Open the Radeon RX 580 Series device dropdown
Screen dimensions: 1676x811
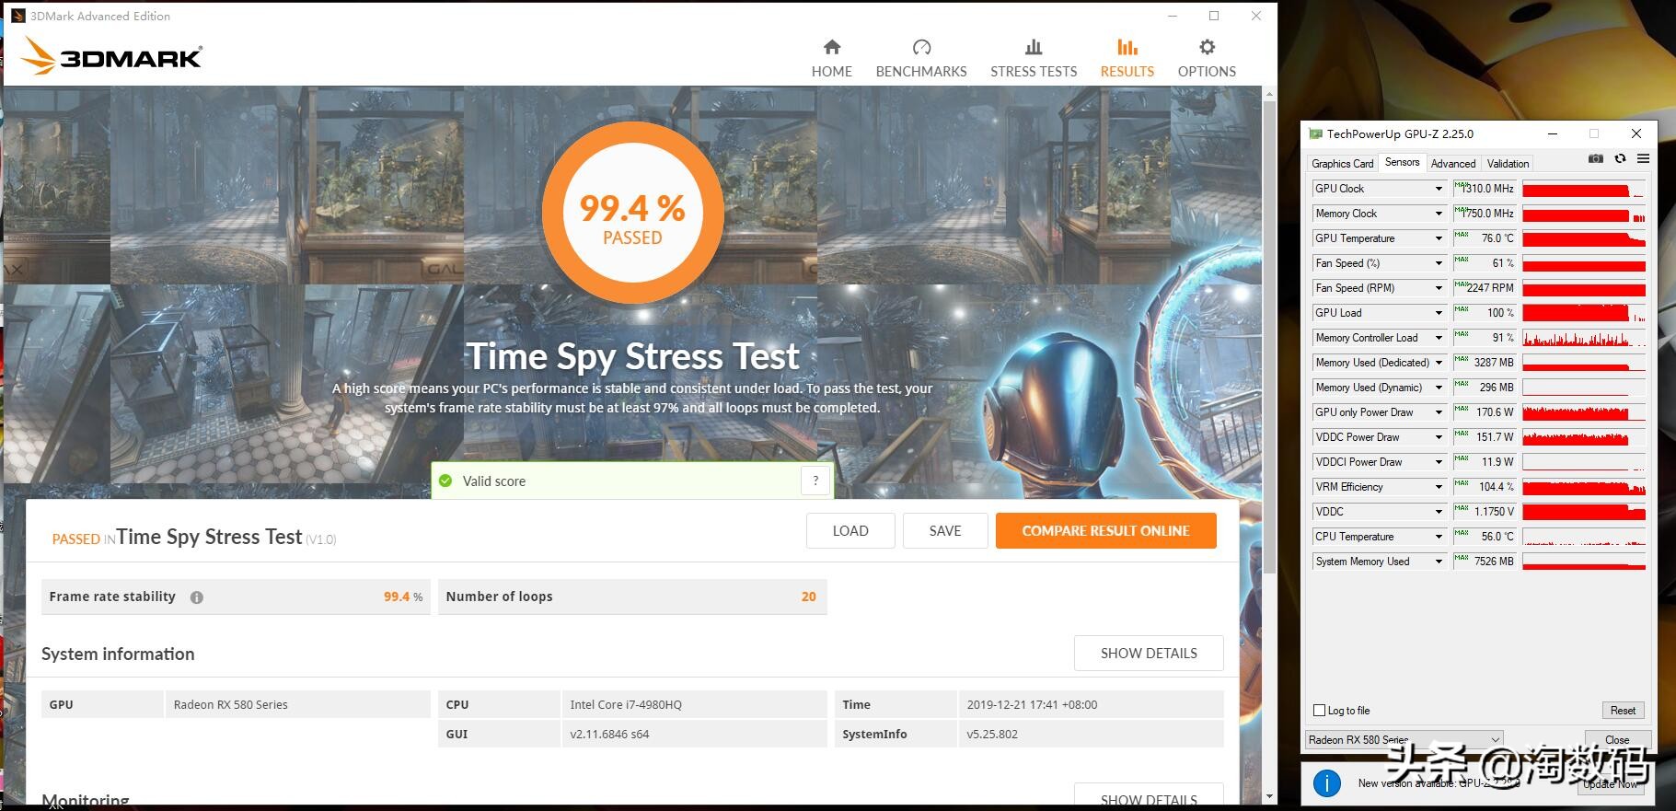(x=1404, y=739)
